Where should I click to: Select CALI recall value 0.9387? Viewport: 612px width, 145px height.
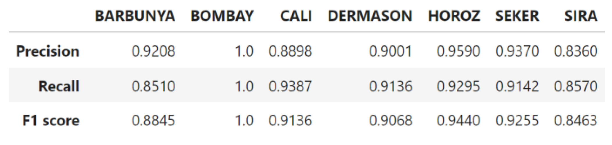tap(290, 86)
